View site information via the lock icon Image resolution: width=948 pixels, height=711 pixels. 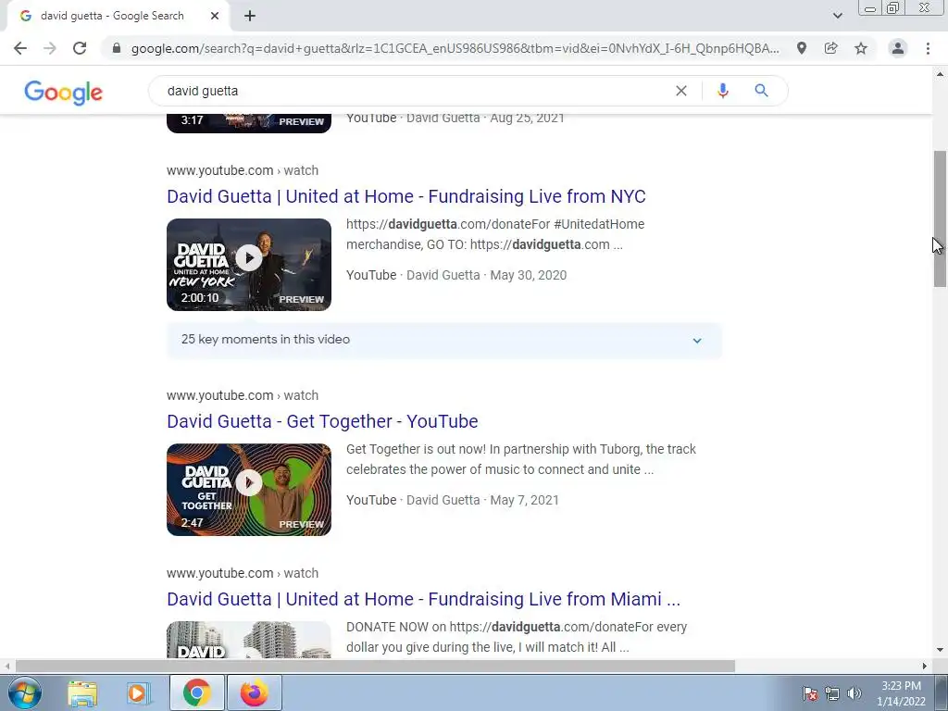(116, 48)
